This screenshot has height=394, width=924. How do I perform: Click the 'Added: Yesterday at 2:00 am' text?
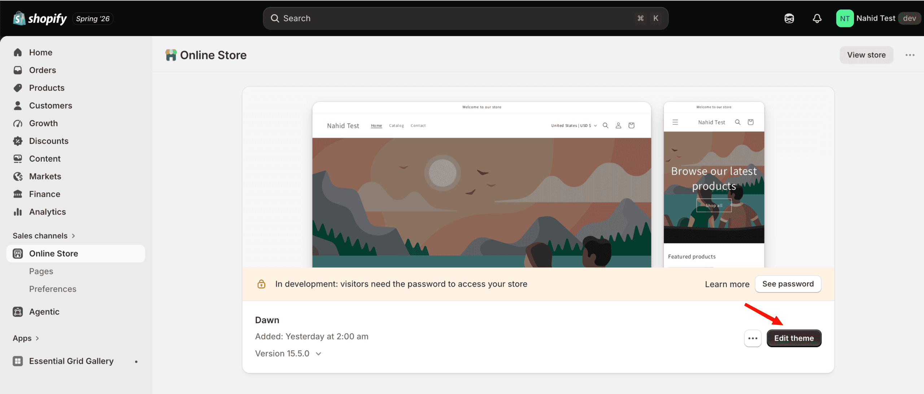pos(311,336)
